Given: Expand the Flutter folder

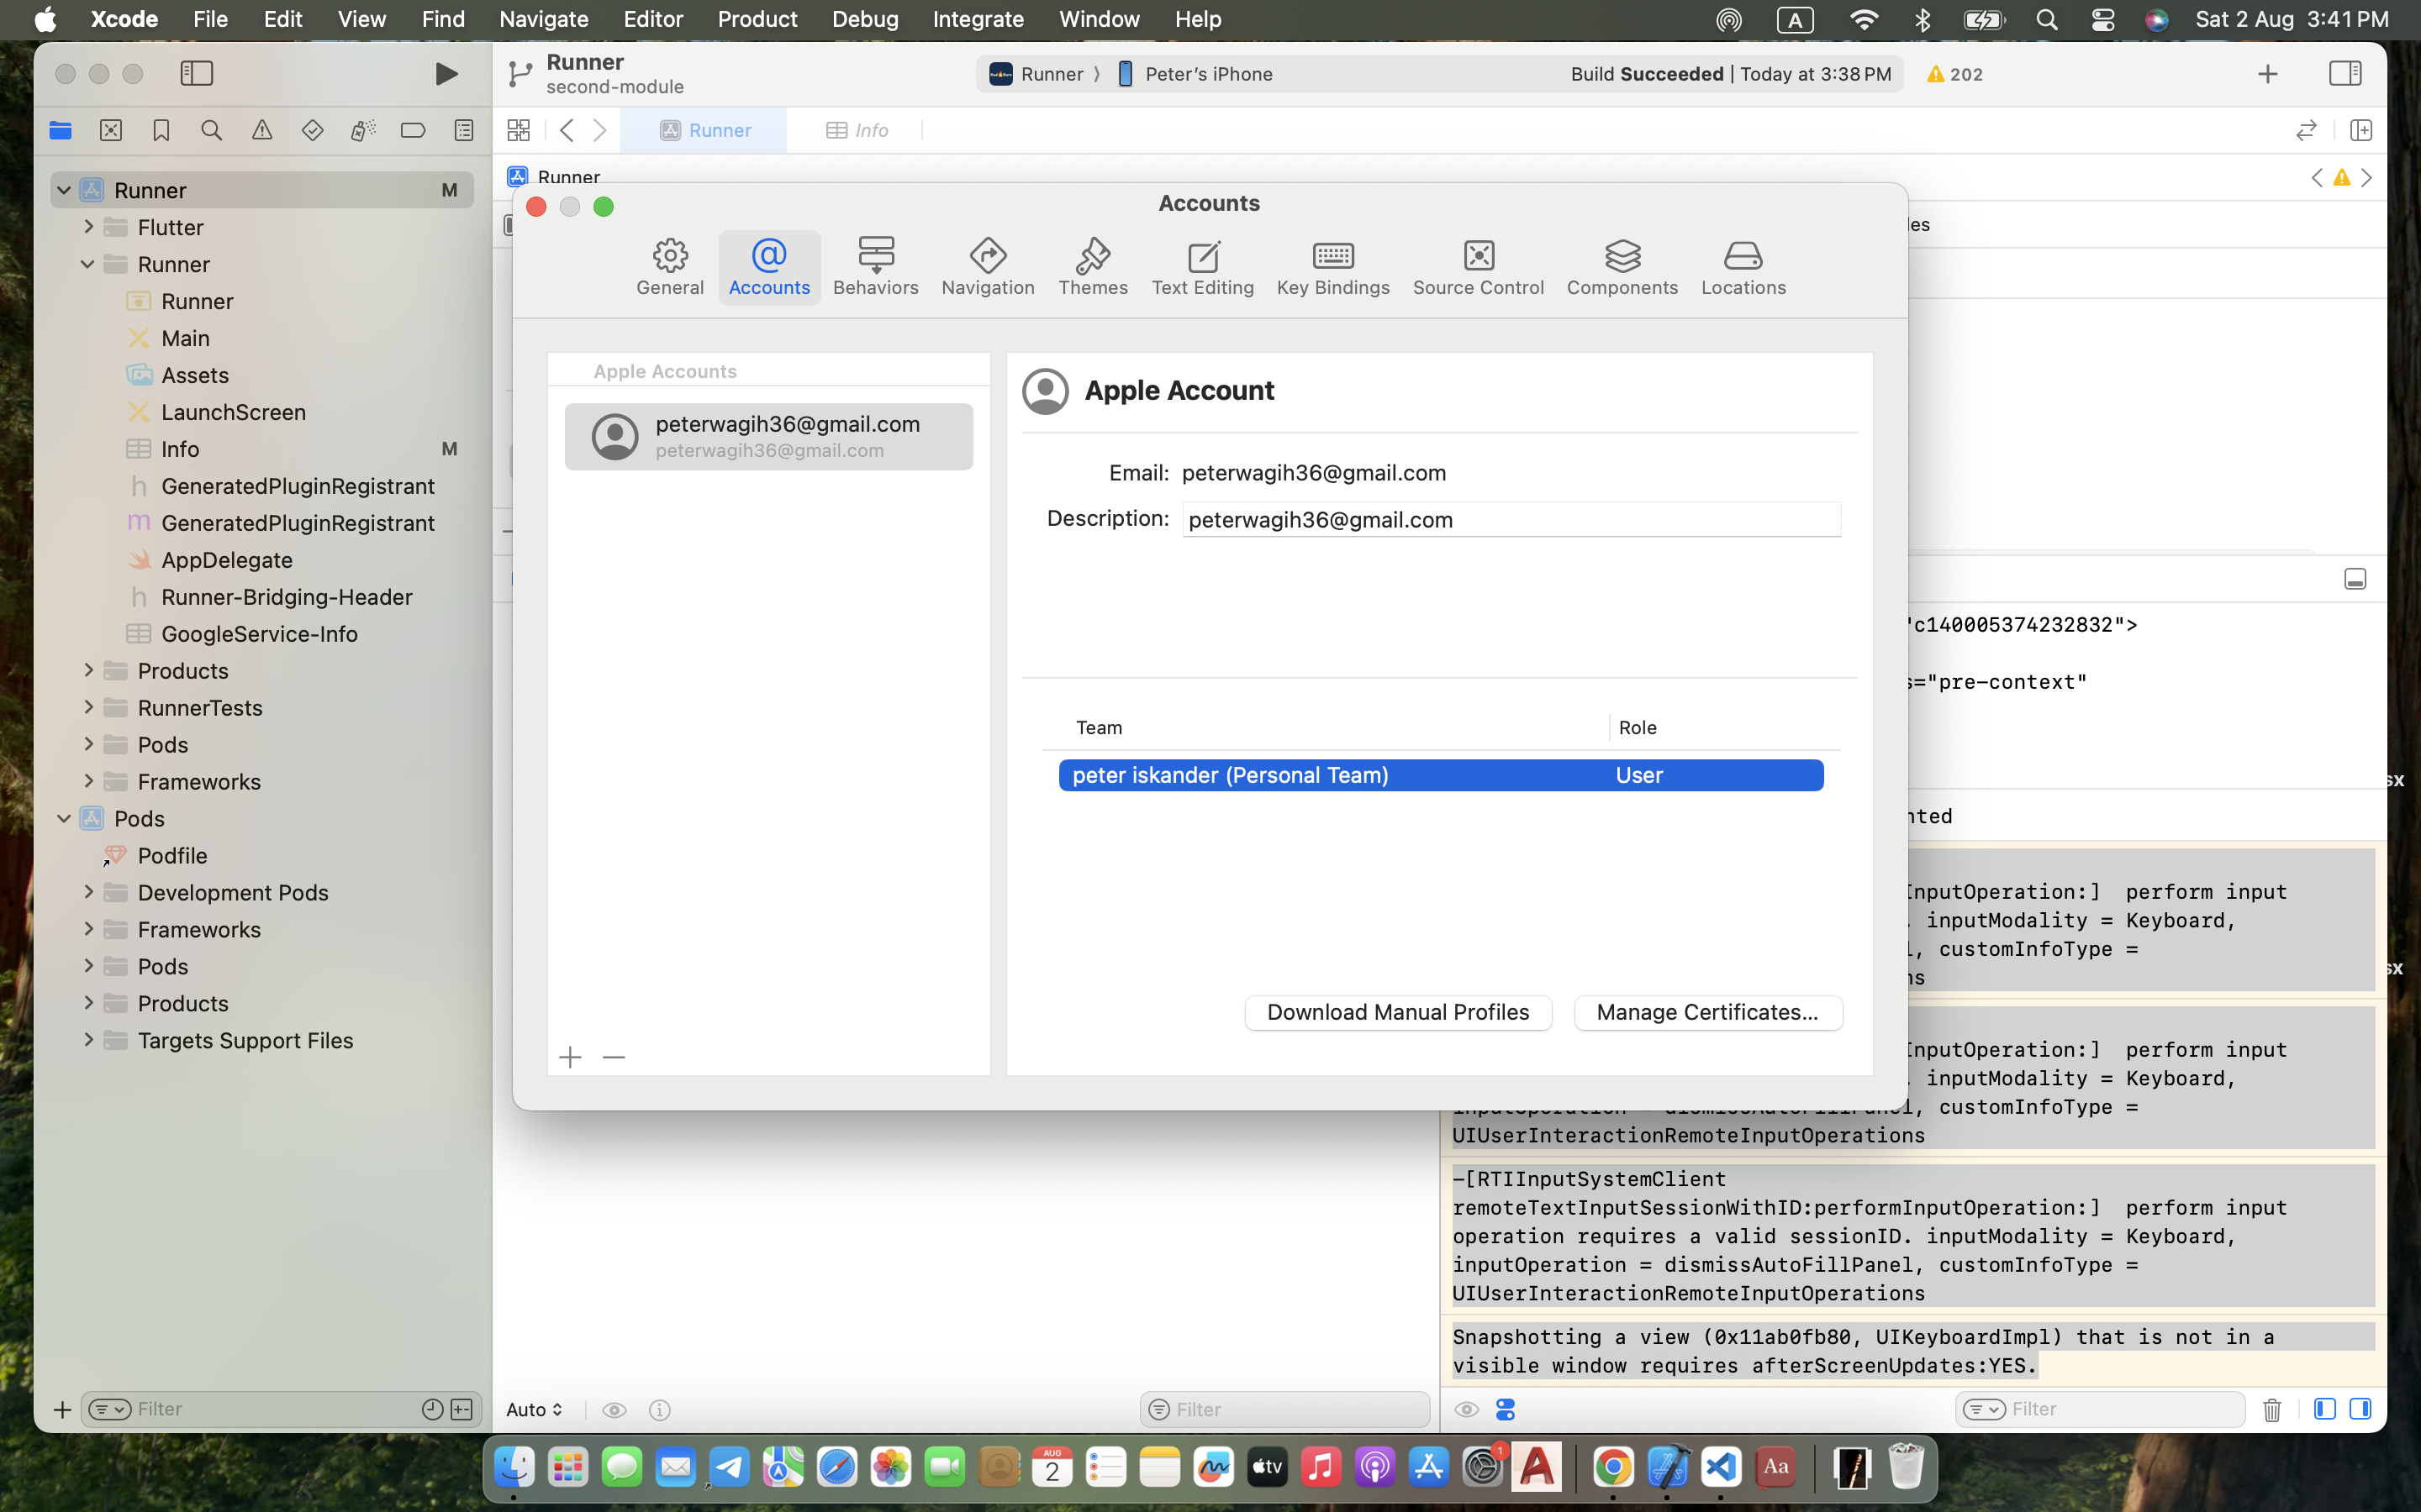Looking at the screenshot, I should click(x=88, y=227).
